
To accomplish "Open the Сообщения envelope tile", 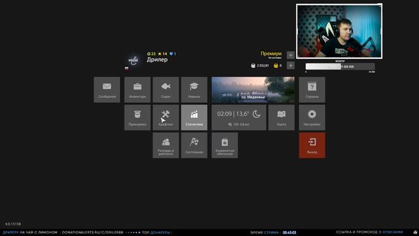I will 107,90.
